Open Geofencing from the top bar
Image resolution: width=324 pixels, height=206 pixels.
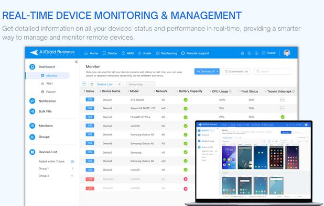tap(167, 53)
